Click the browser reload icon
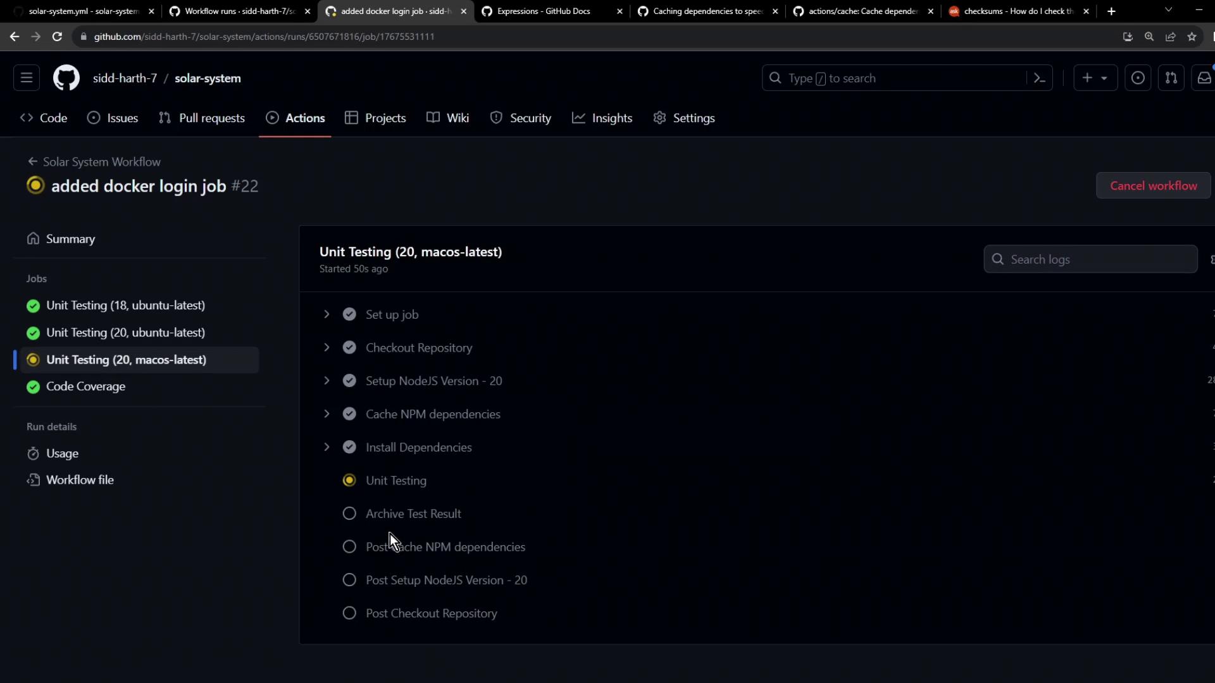Viewport: 1215px width, 683px height. point(57,37)
